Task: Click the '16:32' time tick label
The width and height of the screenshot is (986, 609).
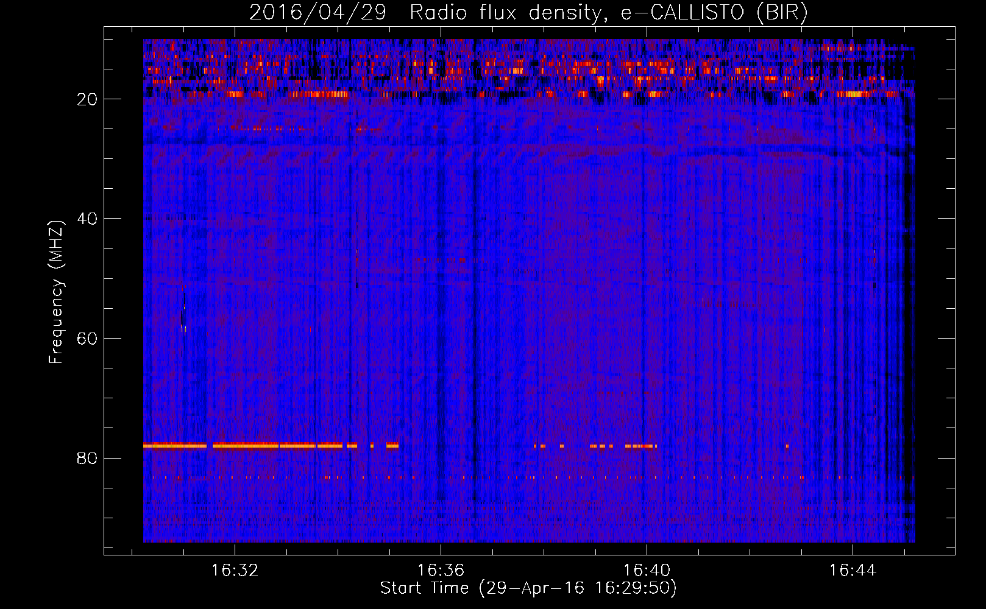Action: pyautogui.click(x=235, y=570)
